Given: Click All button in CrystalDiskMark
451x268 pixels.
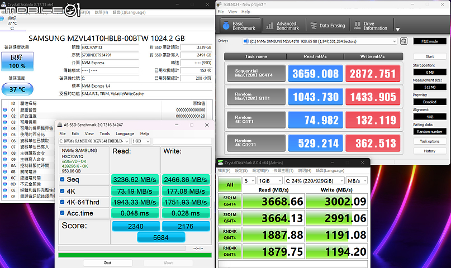Looking at the screenshot, I should click(x=230, y=184).
